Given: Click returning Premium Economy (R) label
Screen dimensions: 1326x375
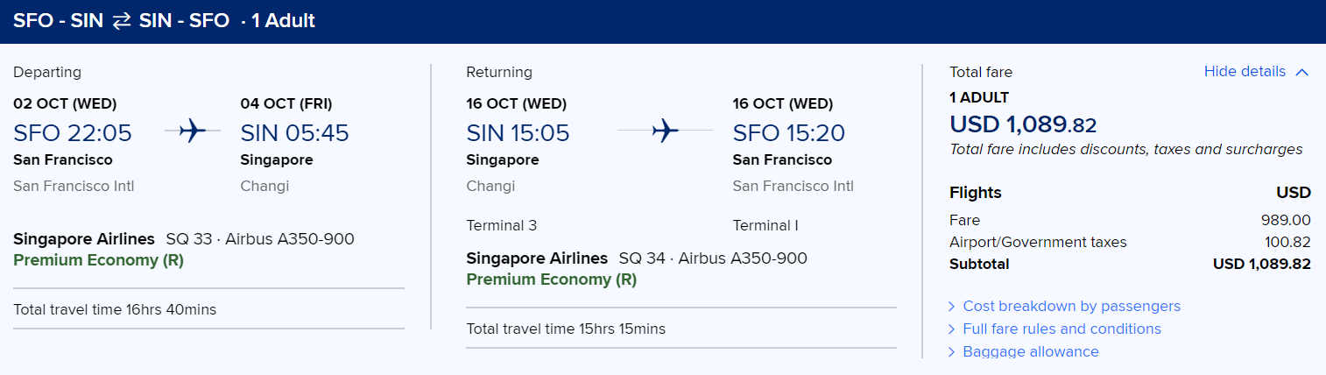Looking at the screenshot, I should coord(552,279).
